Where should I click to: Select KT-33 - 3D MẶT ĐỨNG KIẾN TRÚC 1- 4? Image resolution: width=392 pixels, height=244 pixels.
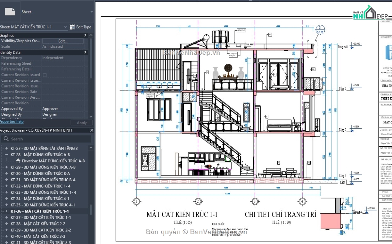tap(43, 192)
